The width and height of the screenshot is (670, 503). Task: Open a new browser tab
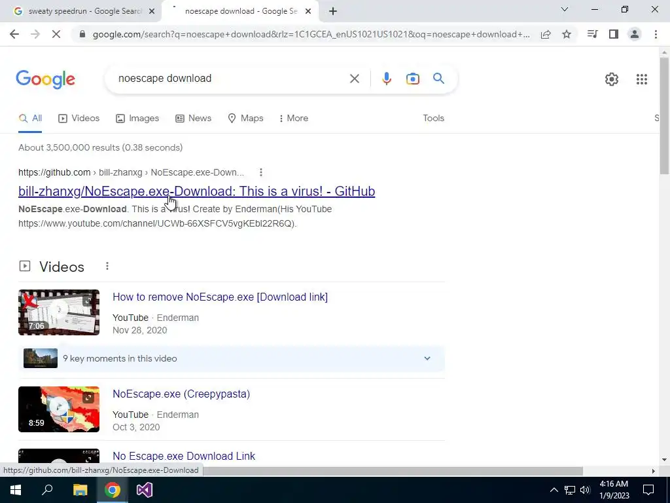click(333, 11)
